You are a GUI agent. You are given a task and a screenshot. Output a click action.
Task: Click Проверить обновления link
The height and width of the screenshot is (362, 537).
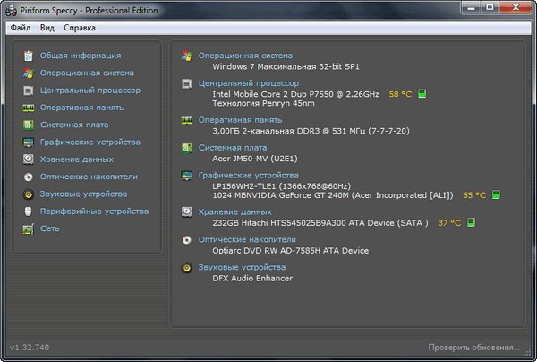[473, 348]
